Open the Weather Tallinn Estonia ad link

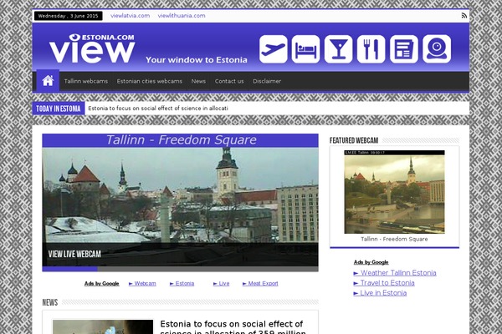[x=395, y=273]
